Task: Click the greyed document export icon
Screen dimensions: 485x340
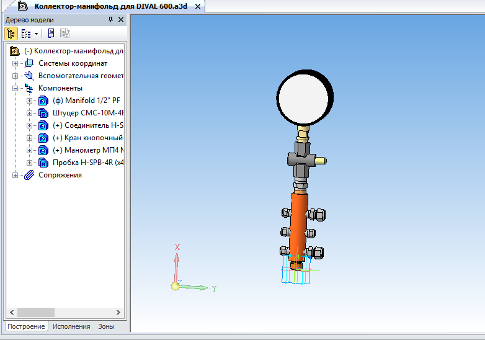Action: pyautogui.click(x=65, y=34)
